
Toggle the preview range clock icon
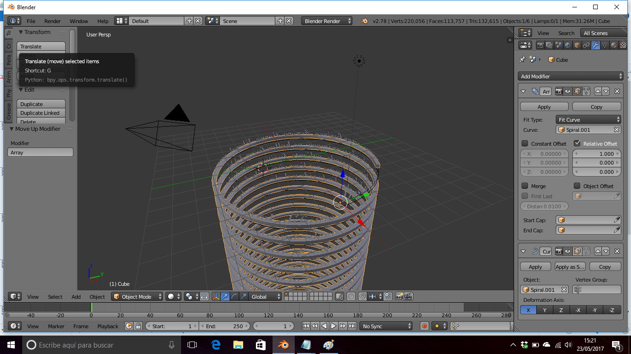(129, 326)
